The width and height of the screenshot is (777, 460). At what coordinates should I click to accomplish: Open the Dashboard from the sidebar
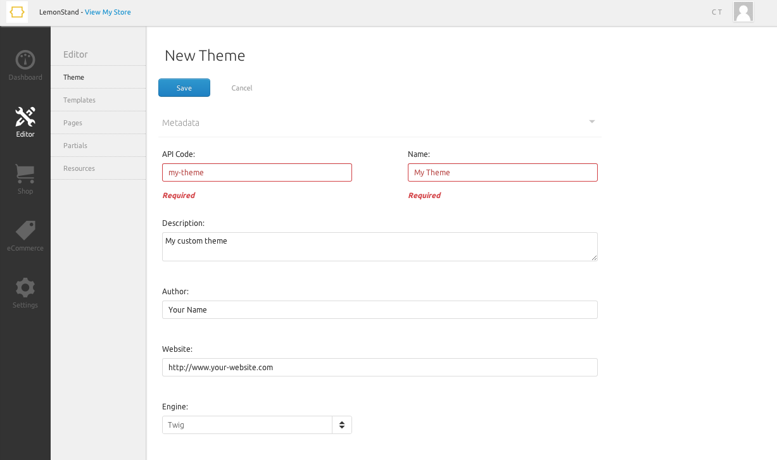pyautogui.click(x=25, y=63)
